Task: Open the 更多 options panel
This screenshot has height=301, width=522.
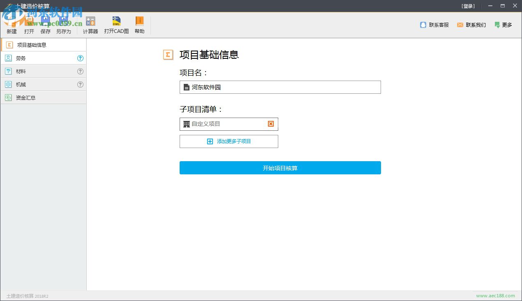Action: (504, 25)
